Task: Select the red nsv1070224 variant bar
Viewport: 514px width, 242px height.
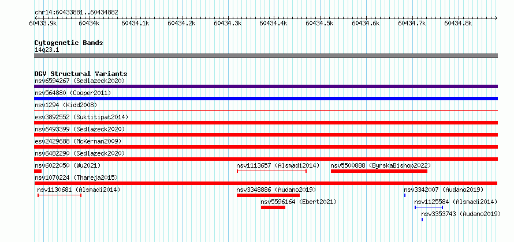Action: coord(266,183)
